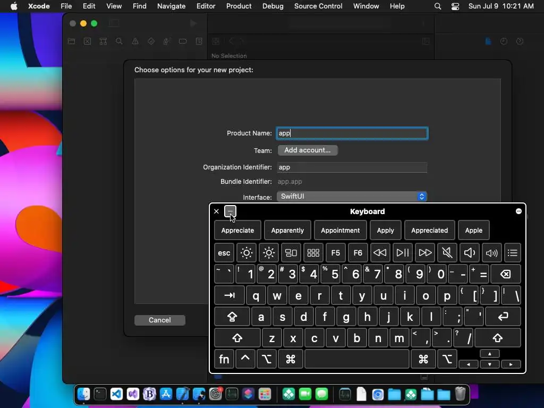Choose the Apple word suggestion
544x408 pixels.
[473, 230]
